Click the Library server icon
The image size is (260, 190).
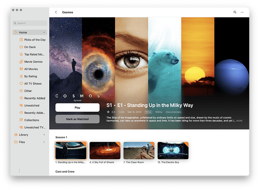coord(16,135)
